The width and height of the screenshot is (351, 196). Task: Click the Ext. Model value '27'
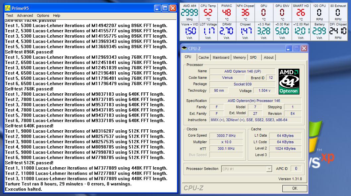click(255, 114)
